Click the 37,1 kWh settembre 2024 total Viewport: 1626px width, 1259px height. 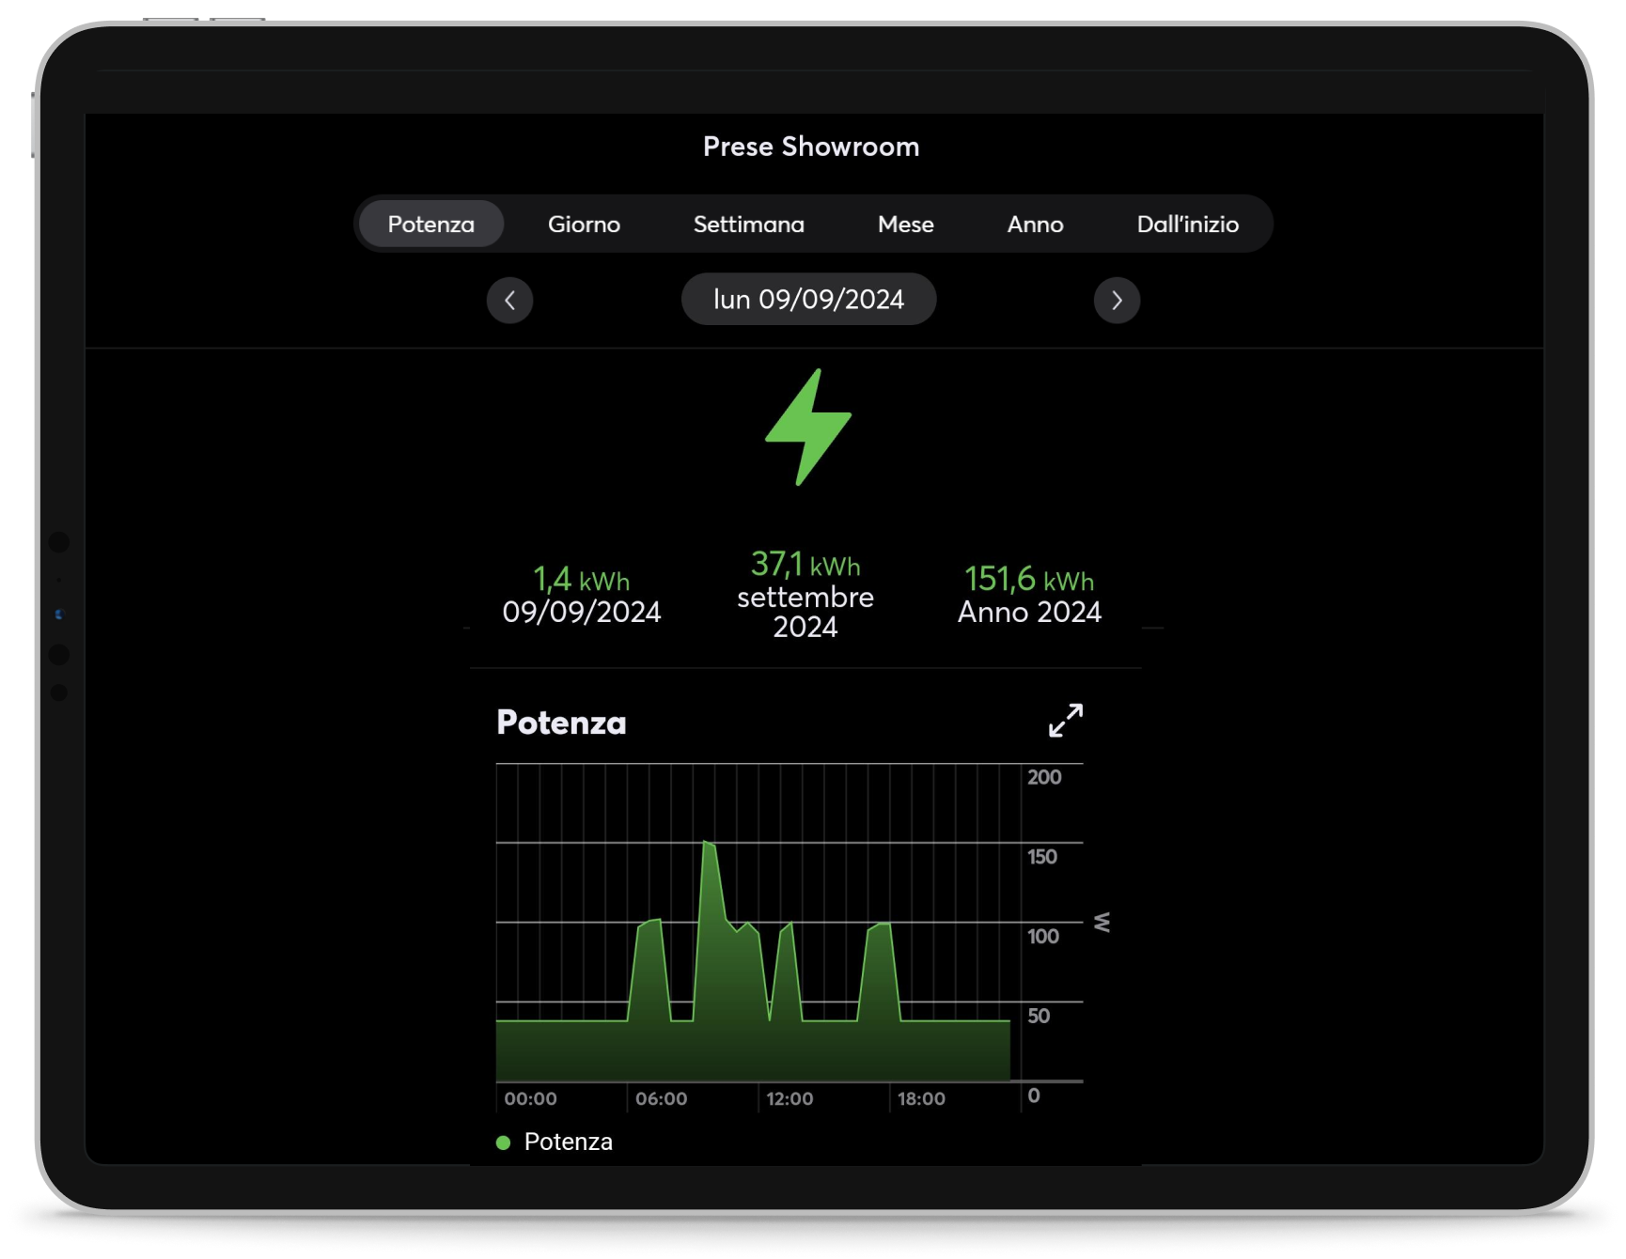click(x=805, y=566)
